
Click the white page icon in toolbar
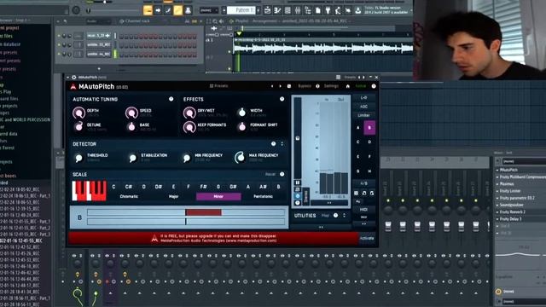tap(318, 10)
